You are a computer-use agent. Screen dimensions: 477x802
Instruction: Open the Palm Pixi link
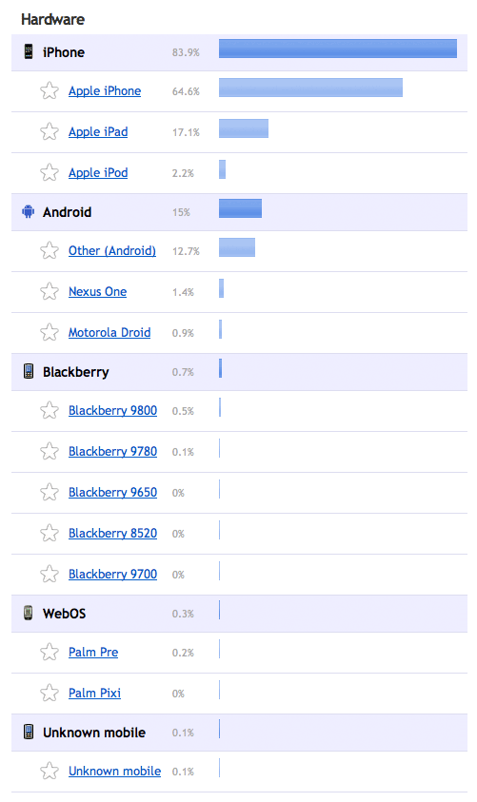pos(94,693)
